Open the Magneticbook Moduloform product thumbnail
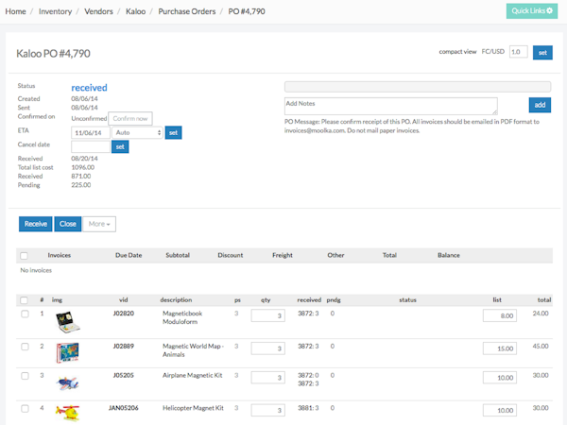 click(68, 322)
